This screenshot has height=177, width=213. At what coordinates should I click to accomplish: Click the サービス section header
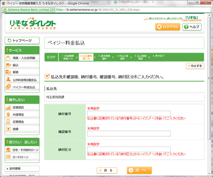(22, 50)
